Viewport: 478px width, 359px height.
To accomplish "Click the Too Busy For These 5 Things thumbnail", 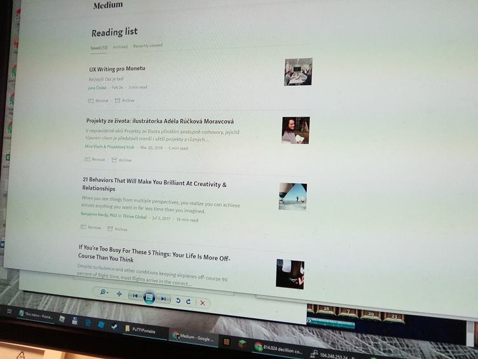I will tap(290, 274).
